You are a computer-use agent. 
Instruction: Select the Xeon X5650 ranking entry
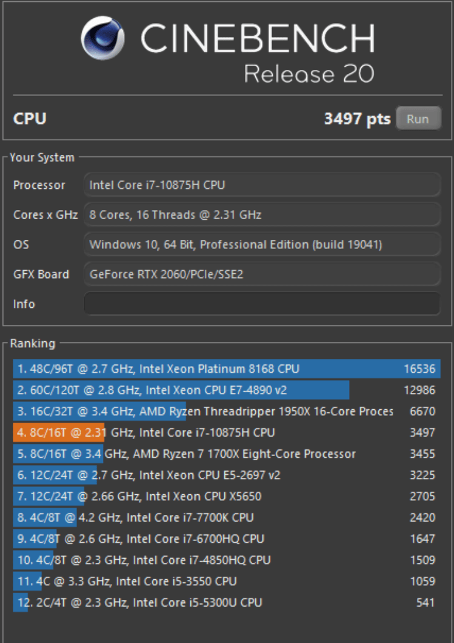tap(226, 497)
